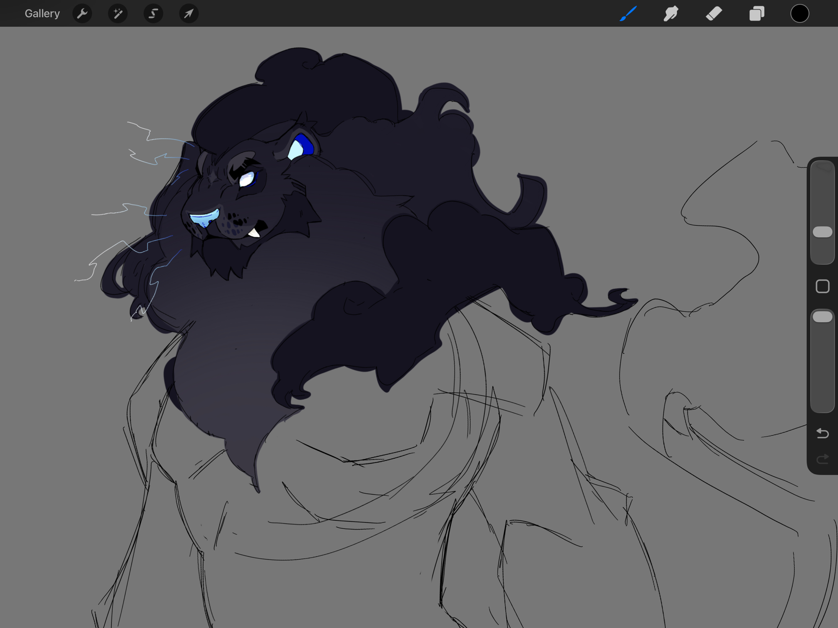Tap the lion's light blue nose
838x628 pixels.
point(204,218)
